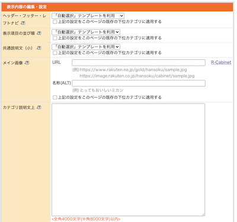Click the 共通説明文（小） row label
This screenshot has width=237, height=222.
18,48
